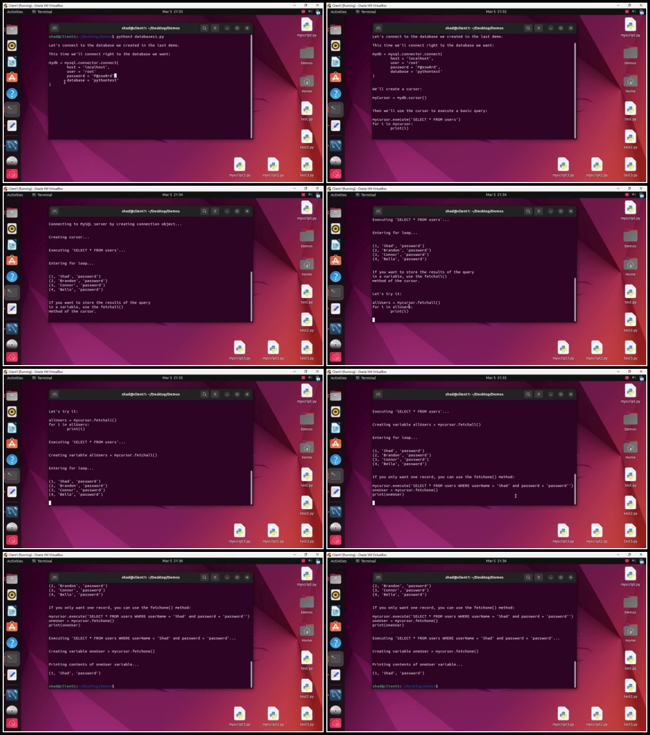Launch Rhythmbox in dock, 'python3 databases1.py' screenshot
650x735 pixels.
tap(12, 46)
